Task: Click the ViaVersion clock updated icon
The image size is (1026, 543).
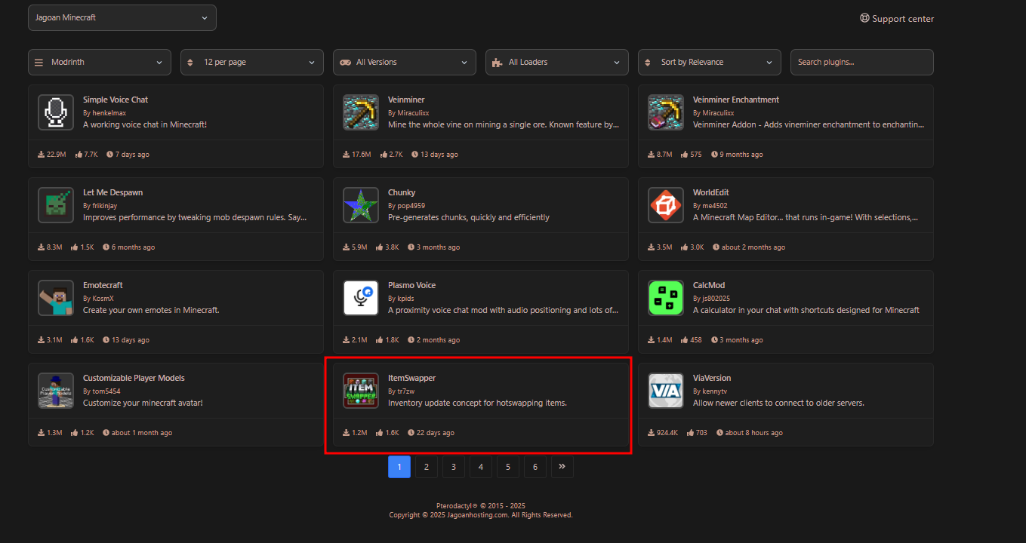Action: (x=719, y=433)
